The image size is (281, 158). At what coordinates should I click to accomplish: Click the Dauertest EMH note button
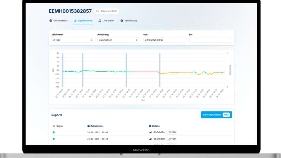[x=107, y=11]
